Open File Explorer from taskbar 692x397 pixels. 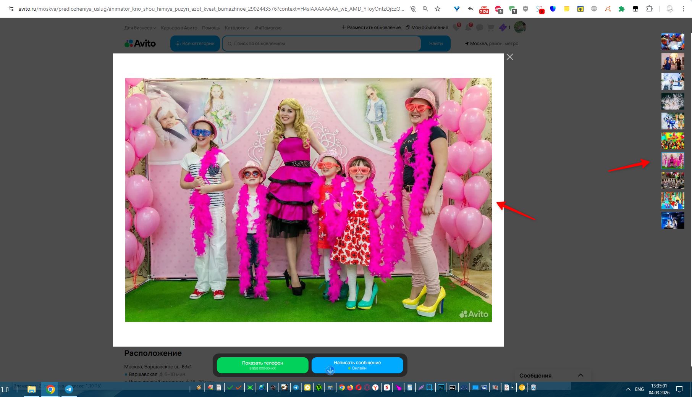click(31, 389)
